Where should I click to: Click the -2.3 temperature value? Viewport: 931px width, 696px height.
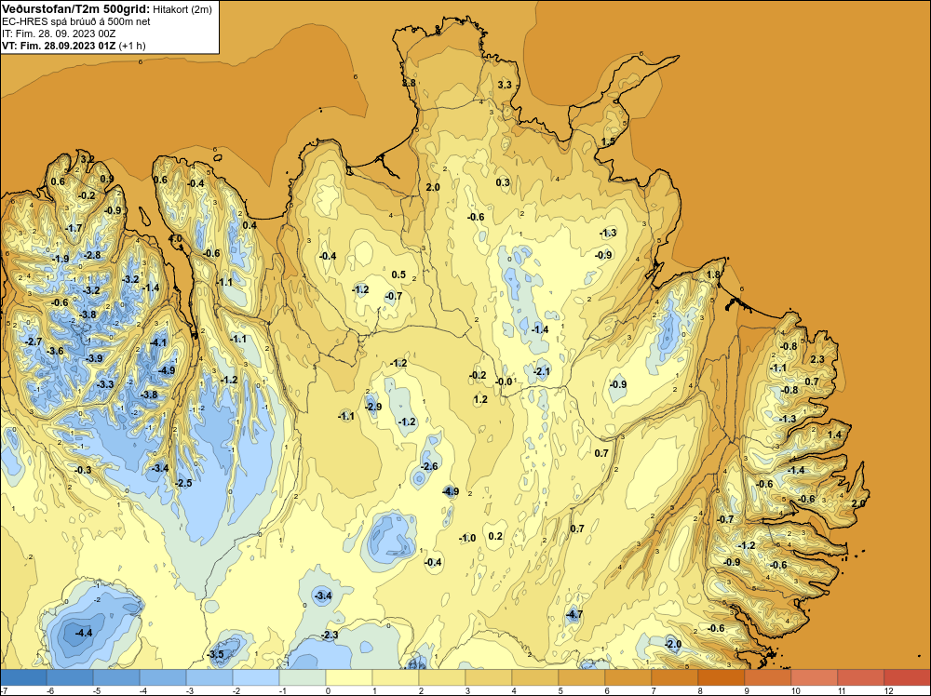(330, 635)
